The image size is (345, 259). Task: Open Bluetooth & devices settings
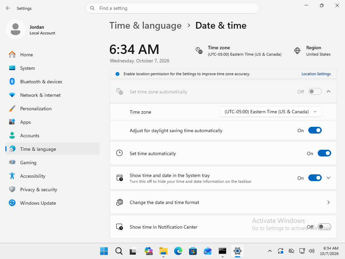click(x=52, y=82)
